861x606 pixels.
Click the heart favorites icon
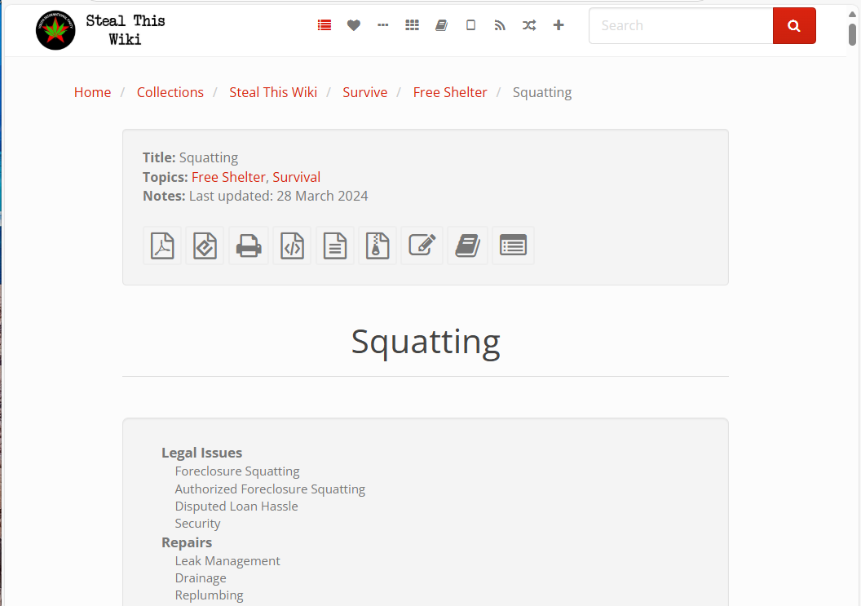(x=353, y=25)
